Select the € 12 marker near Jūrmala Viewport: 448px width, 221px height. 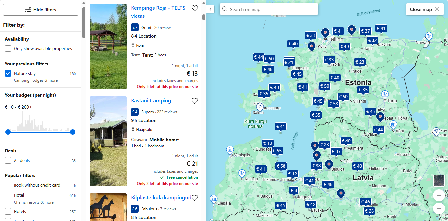(x=293, y=174)
